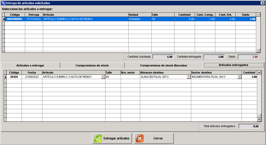This screenshot has height=145, width=266.
Task: Click the Código column header in upper grid
Action: [15, 15]
